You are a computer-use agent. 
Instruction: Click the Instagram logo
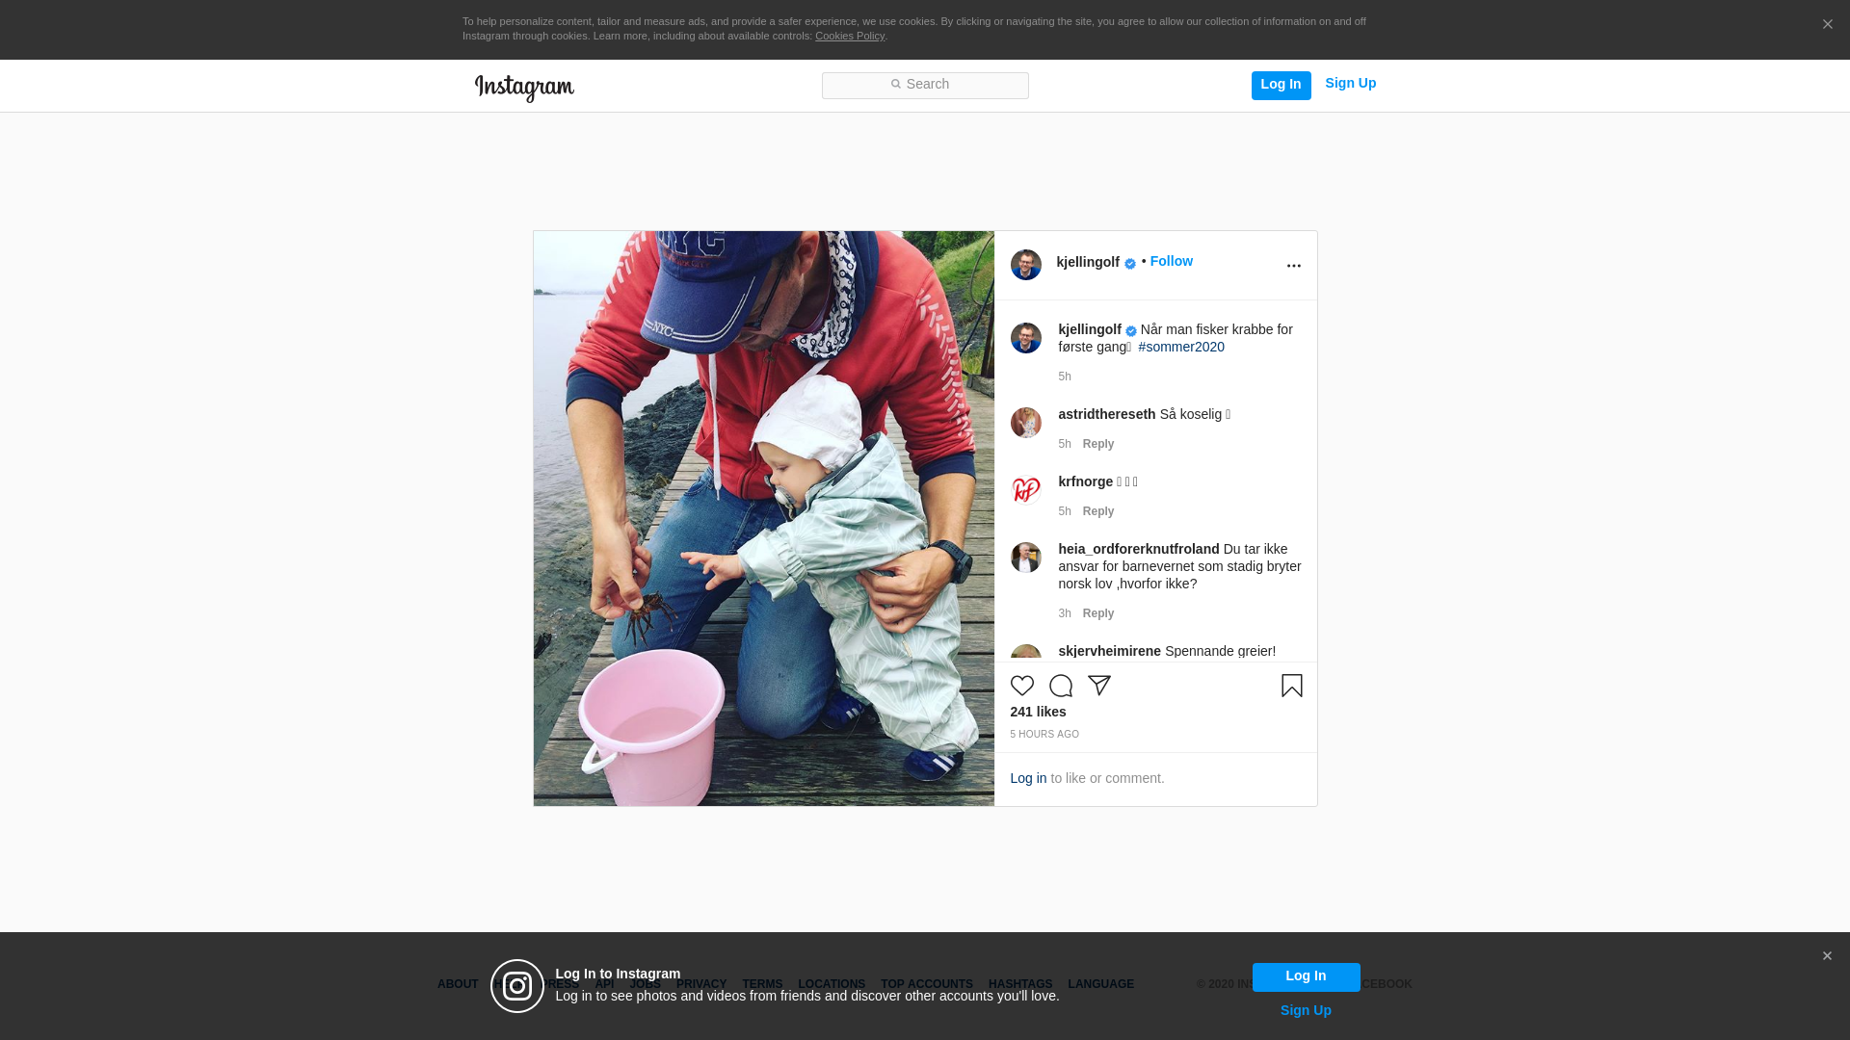click(x=524, y=89)
